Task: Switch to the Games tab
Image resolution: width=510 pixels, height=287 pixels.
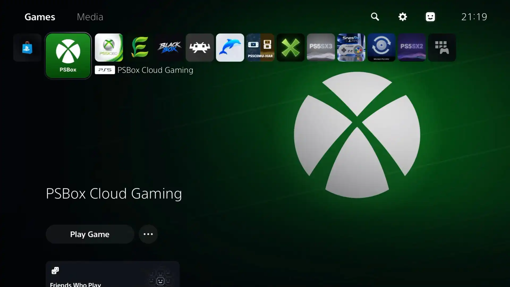Action: [40, 17]
